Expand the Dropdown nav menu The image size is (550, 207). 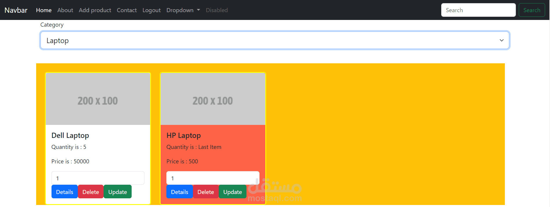point(183,10)
